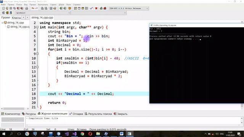Open profile analysis toolbar icon
Viewport: 244px width, 137px height.
(101, 8)
